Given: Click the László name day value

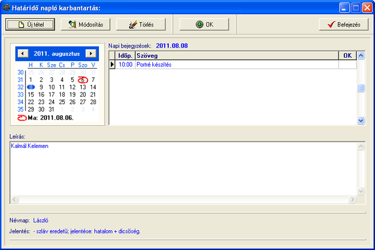Looking at the screenshot, I should tap(41, 220).
